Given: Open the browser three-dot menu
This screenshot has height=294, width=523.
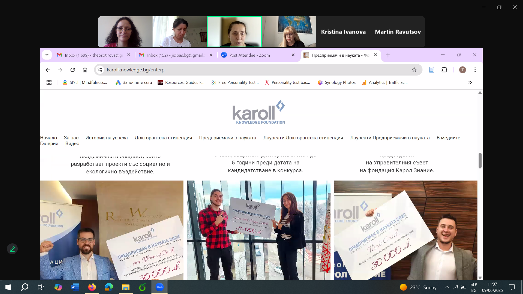Looking at the screenshot, I should [x=475, y=70].
